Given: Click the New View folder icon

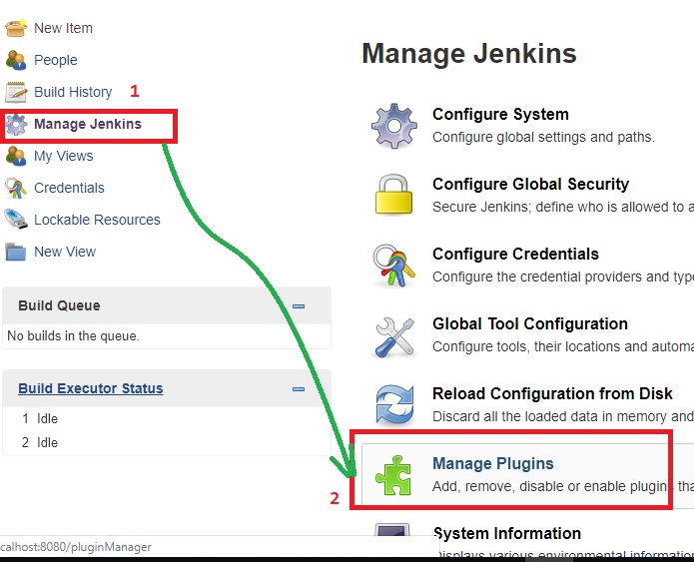Looking at the screenshot, I should [16, 252].
